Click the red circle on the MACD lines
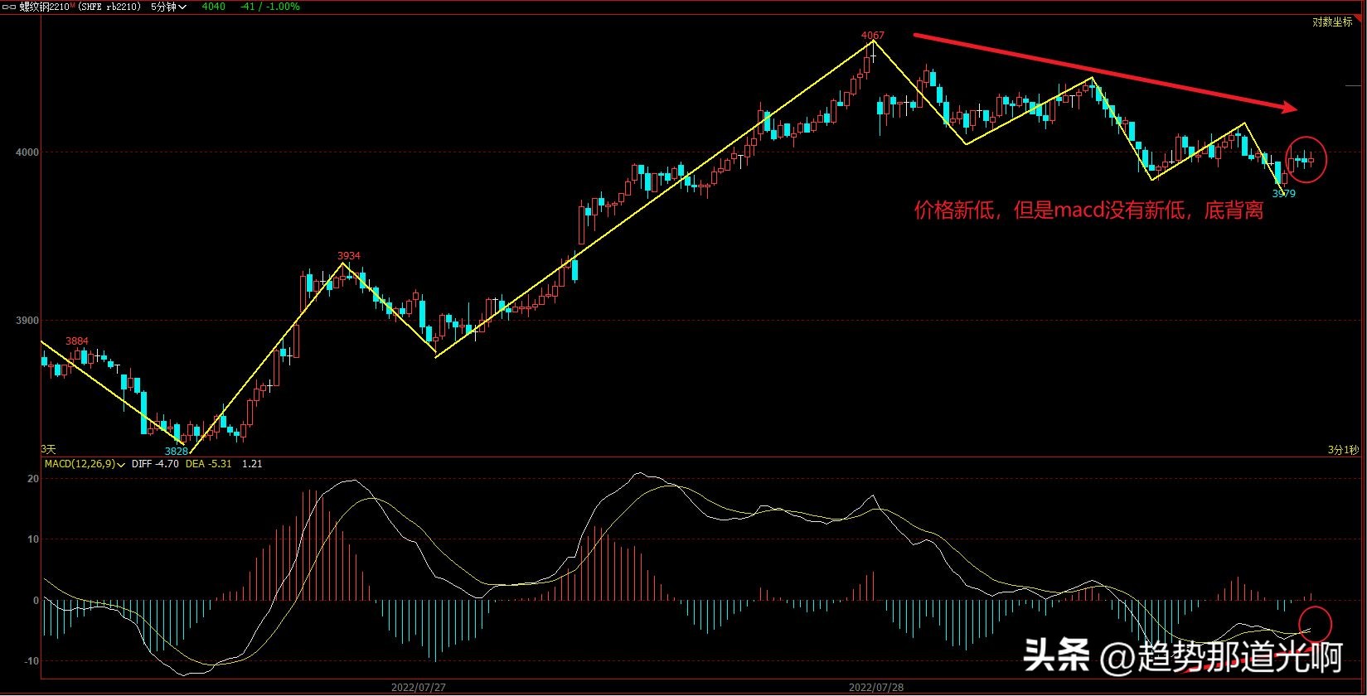1367x696 pixels. [1315, 625]
